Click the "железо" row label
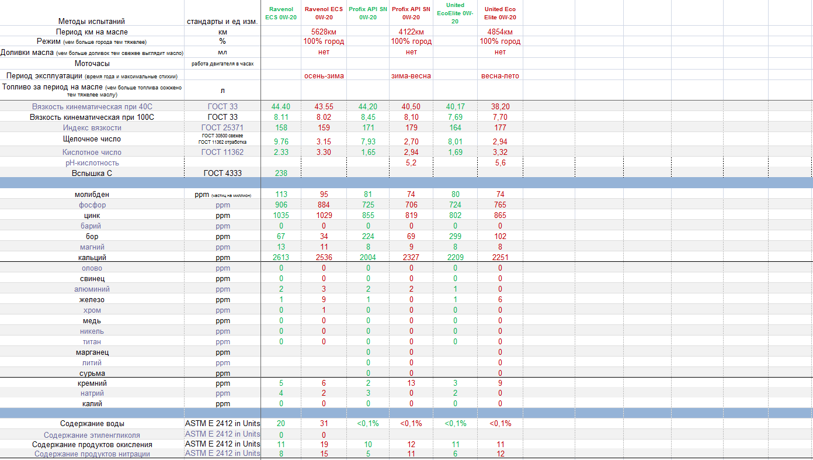 tap(92, 299)
